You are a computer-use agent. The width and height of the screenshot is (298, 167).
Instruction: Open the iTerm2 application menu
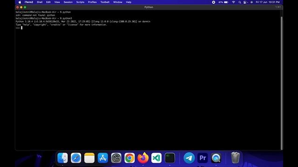[x=29, y=2]
